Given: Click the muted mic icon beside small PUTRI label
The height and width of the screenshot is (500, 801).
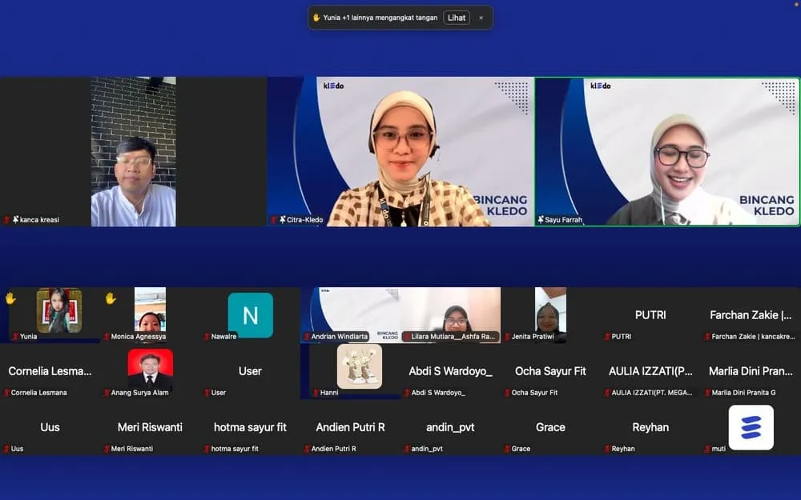Looking at the screenshot, I should (607, 337).
